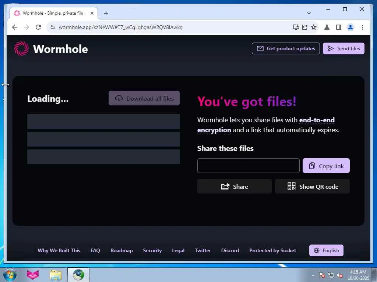Click the Chrome taskbar button
377x282 pixels.
pos(78,275)
